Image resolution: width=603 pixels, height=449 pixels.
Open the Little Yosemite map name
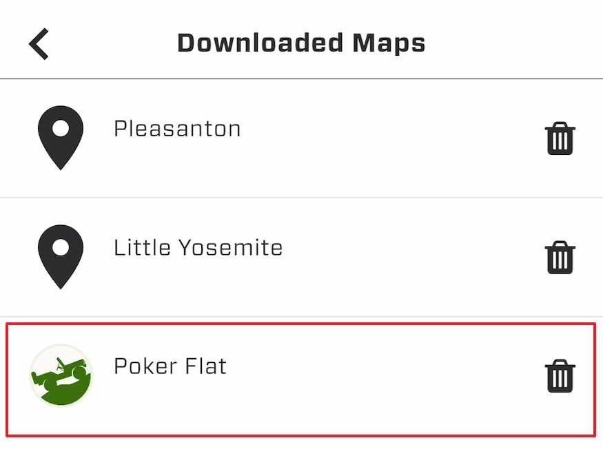198,248
